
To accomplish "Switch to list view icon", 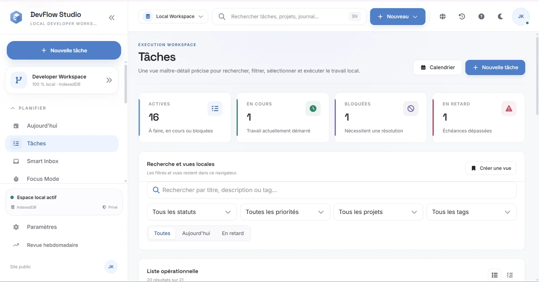I will [495, 275].
